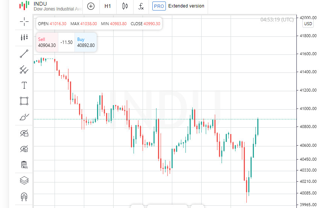Toggle visibility of indicator values
Image resolution: width=322 pixels, height=208 pixels.
(x=24, y=149)
